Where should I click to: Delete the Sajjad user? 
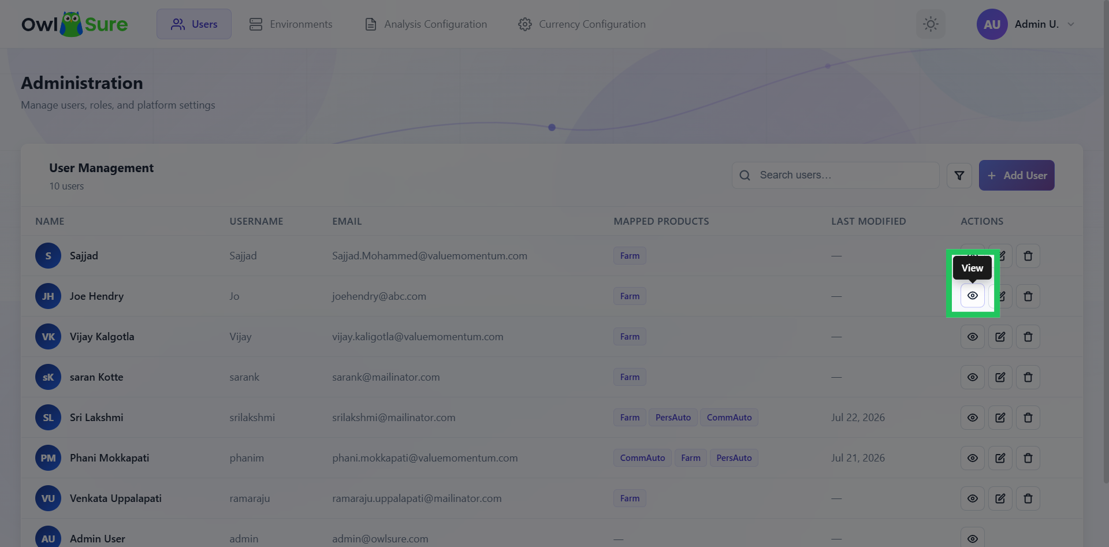pos(1028,256)
